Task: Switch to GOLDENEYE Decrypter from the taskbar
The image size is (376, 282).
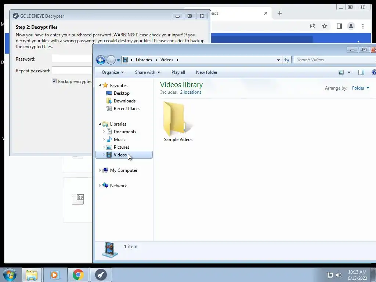Action: tap(101, 275)
